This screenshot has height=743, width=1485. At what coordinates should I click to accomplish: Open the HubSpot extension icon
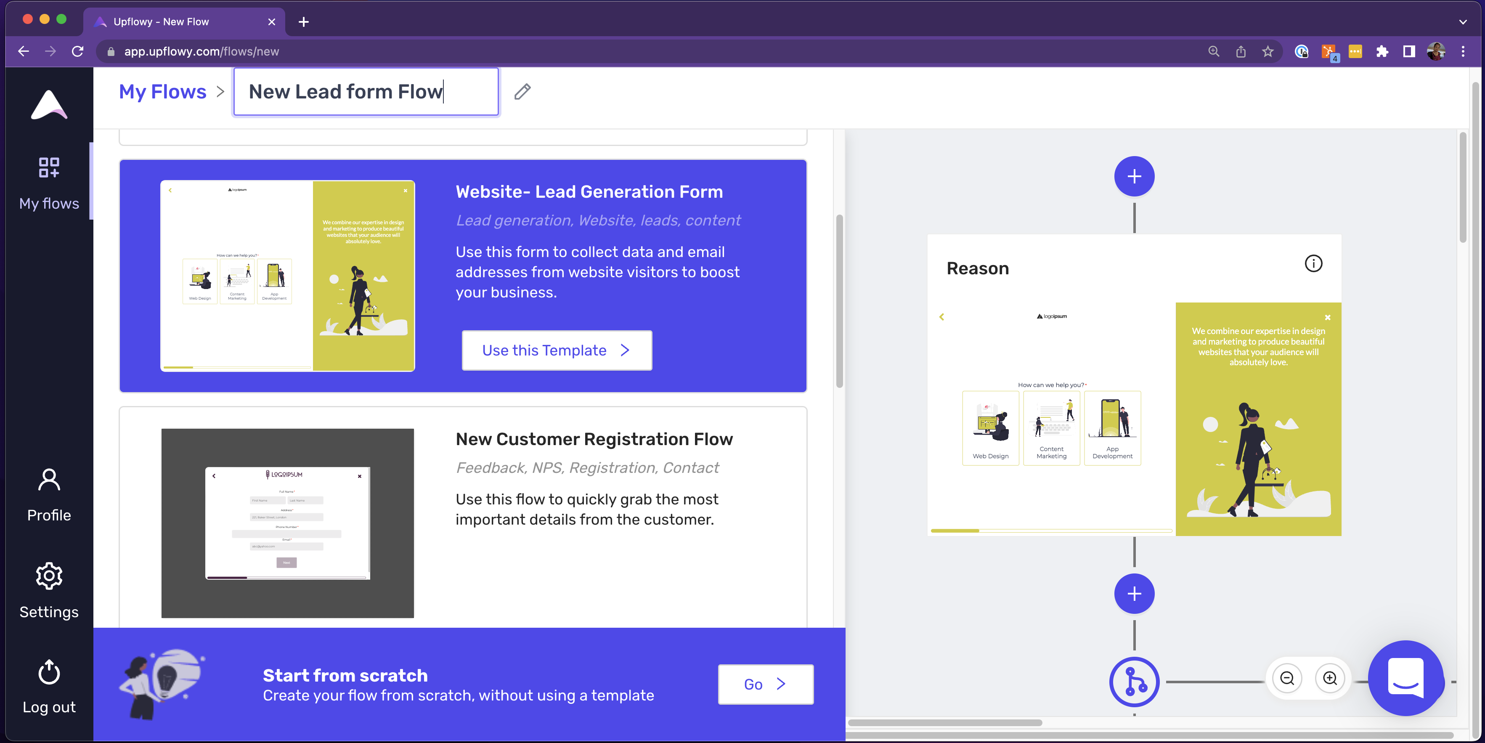1329,52
